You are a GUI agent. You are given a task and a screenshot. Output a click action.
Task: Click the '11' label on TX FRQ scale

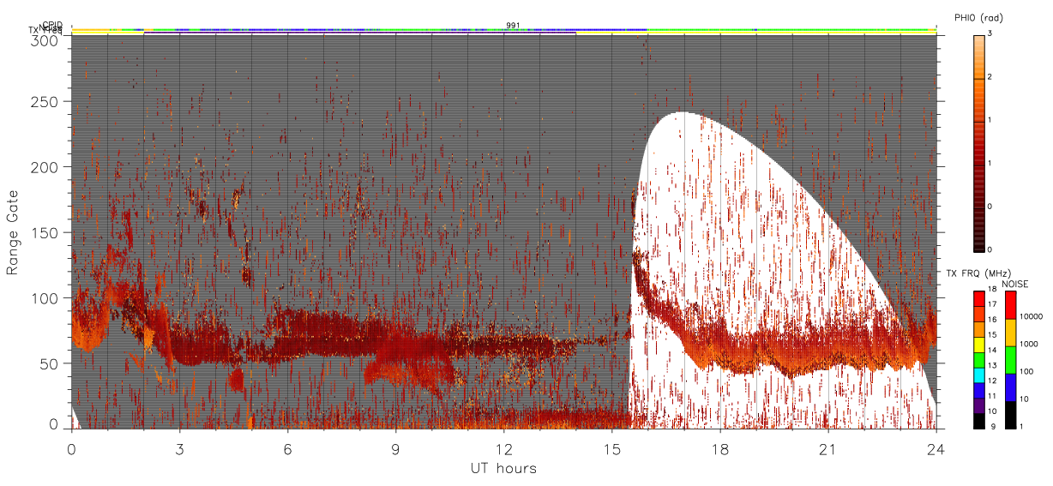click(x=992, y=396)
